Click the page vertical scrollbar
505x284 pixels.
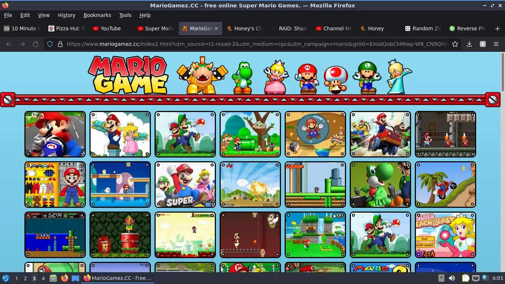(502, 72)
